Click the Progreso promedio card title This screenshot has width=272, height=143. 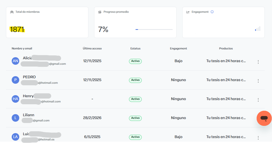(x=116, y=12)
